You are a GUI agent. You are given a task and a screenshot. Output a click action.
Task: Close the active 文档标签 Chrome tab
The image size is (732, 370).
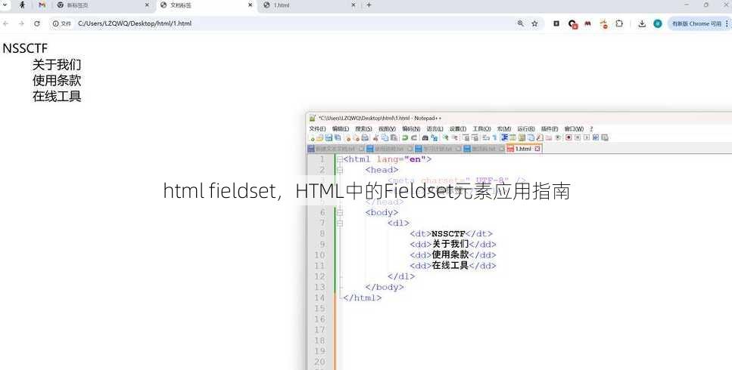(x=250, y=5)
